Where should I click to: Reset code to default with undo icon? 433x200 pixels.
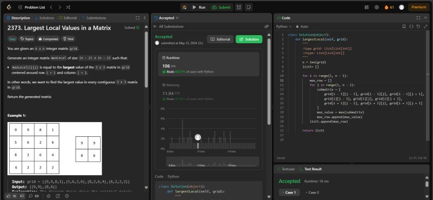point(418,26)
